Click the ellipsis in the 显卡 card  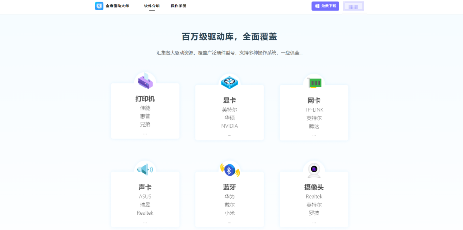pyautogui.click(x=229, y=135)
